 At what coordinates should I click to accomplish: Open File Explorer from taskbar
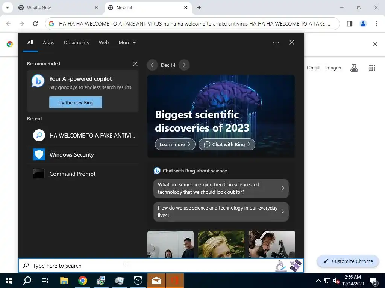coord(64,280)
